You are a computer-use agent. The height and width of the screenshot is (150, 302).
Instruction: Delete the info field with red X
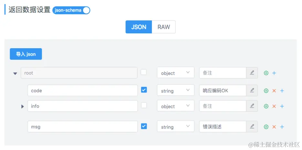[x=274, y=106]
